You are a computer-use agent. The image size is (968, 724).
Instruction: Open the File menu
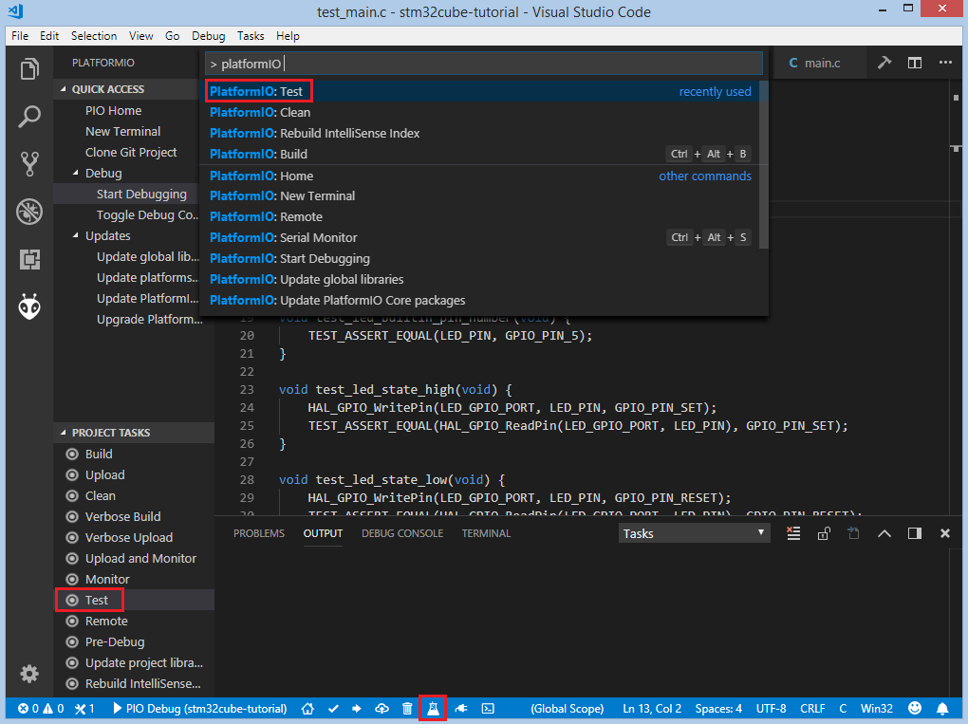[x=20, y=36]
